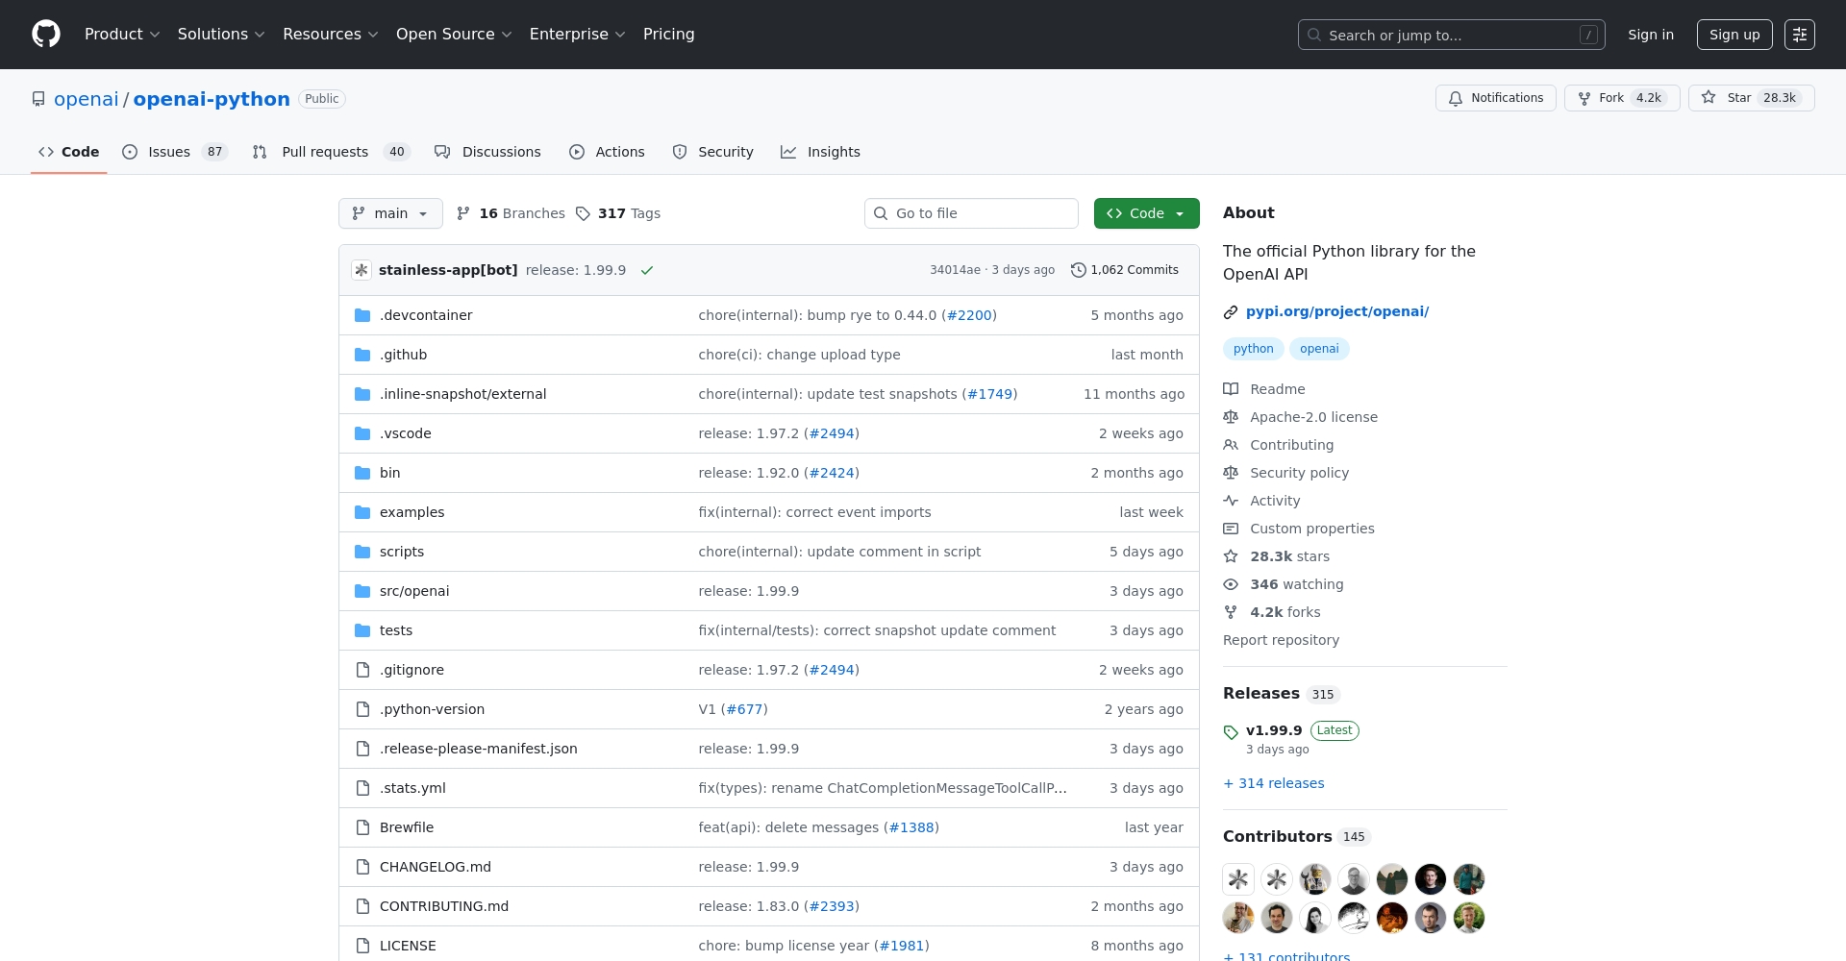Click the folder icon of src/openai
1846x961 pixels.
(362, 591)
